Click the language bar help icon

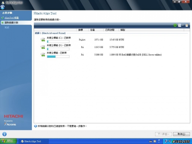point(155,141)
